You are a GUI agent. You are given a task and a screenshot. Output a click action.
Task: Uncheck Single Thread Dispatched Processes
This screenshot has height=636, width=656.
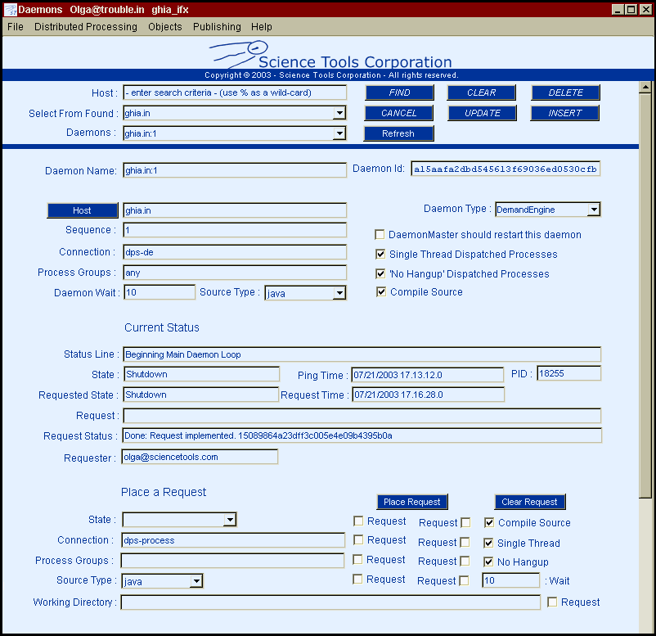point(380,255)
